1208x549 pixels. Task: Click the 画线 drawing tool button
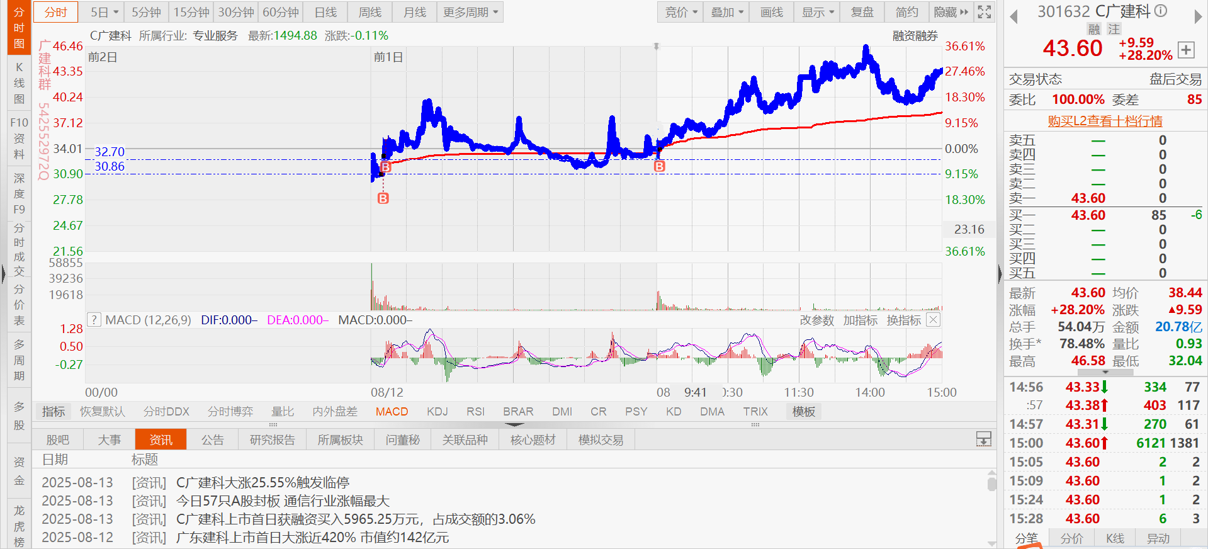(x=772, y=12)
